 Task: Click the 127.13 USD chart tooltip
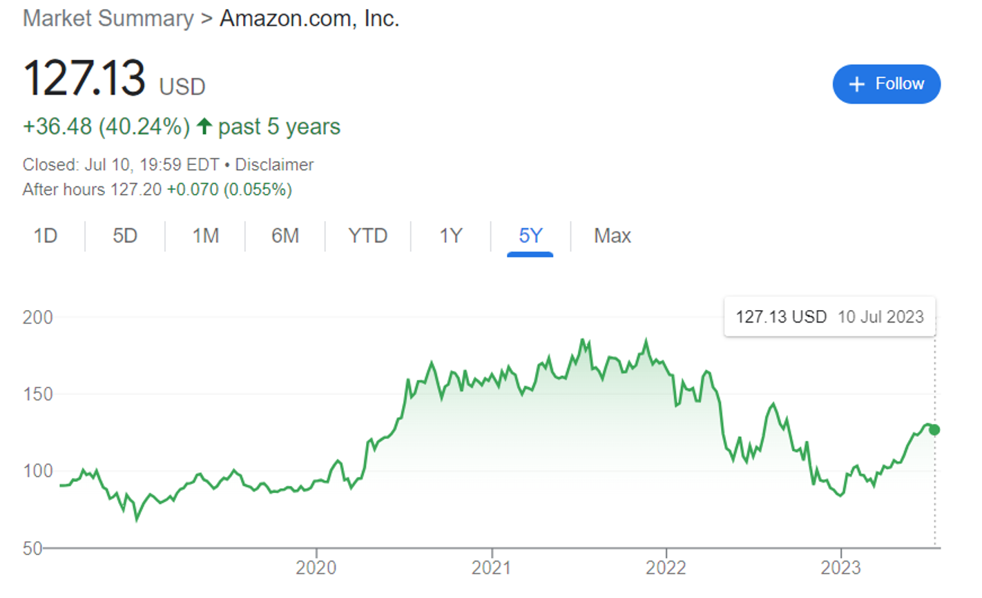(829, 317)
